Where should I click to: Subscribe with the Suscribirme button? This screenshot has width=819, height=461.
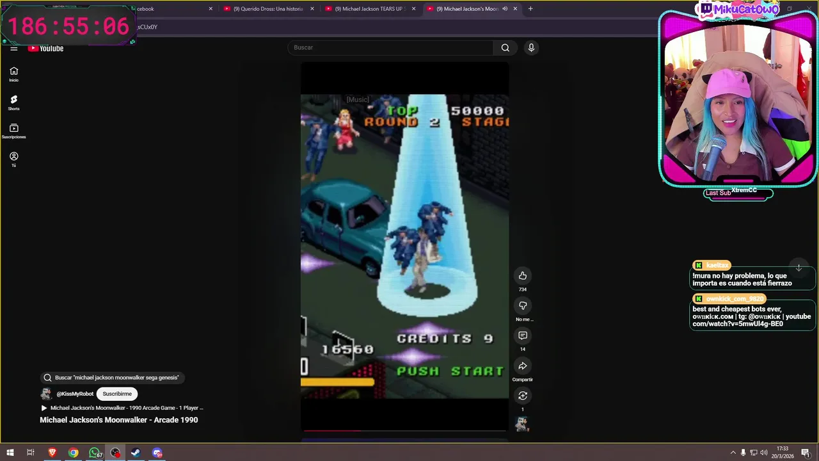[117, 394]
